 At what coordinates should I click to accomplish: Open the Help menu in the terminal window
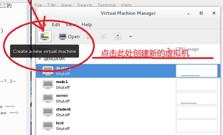click(126, 5)
